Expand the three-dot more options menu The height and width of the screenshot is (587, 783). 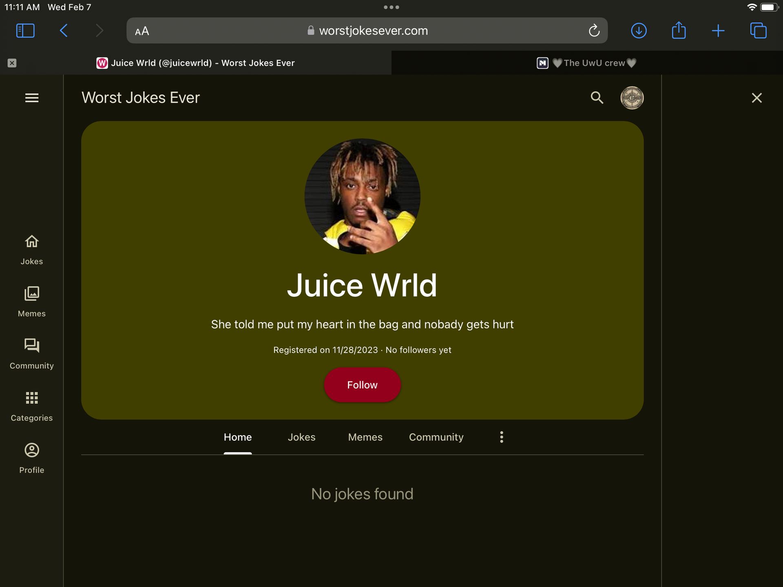(x=502, y=437)
